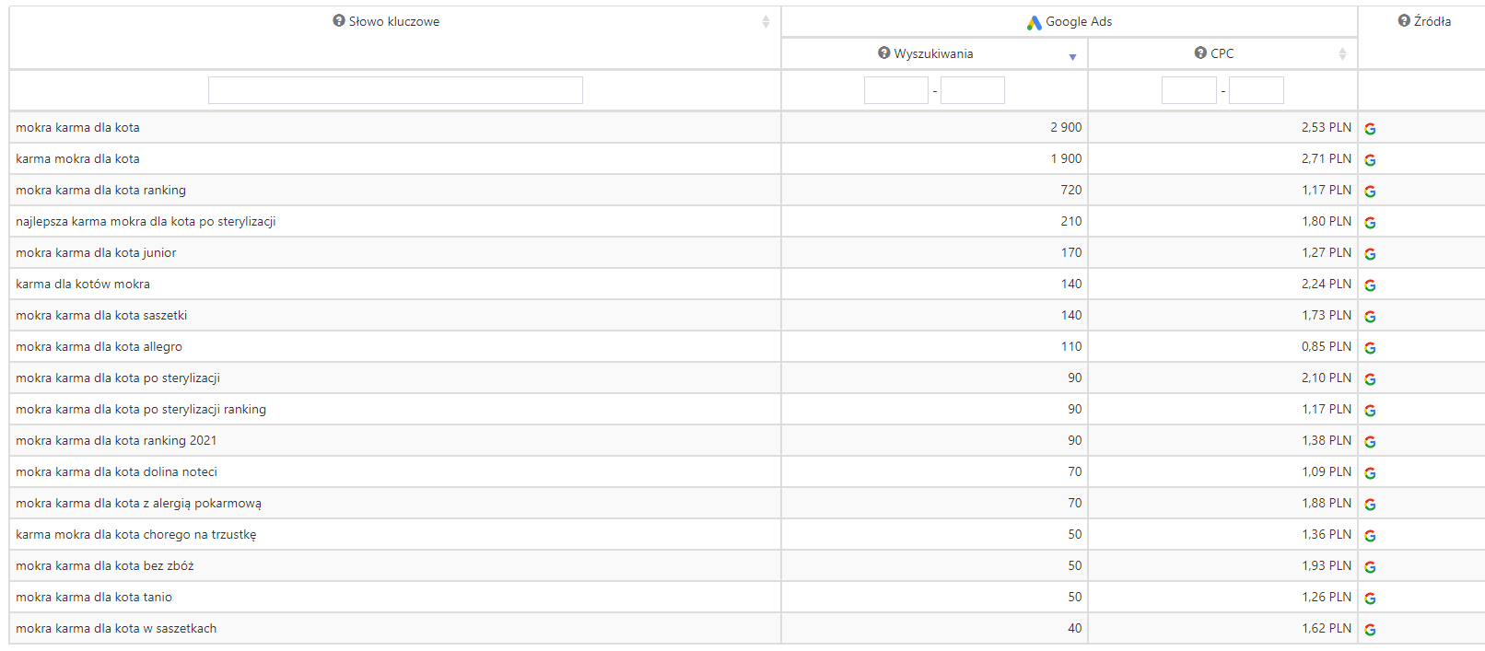Select keyword mokra karma dla kota ranking

100,190
